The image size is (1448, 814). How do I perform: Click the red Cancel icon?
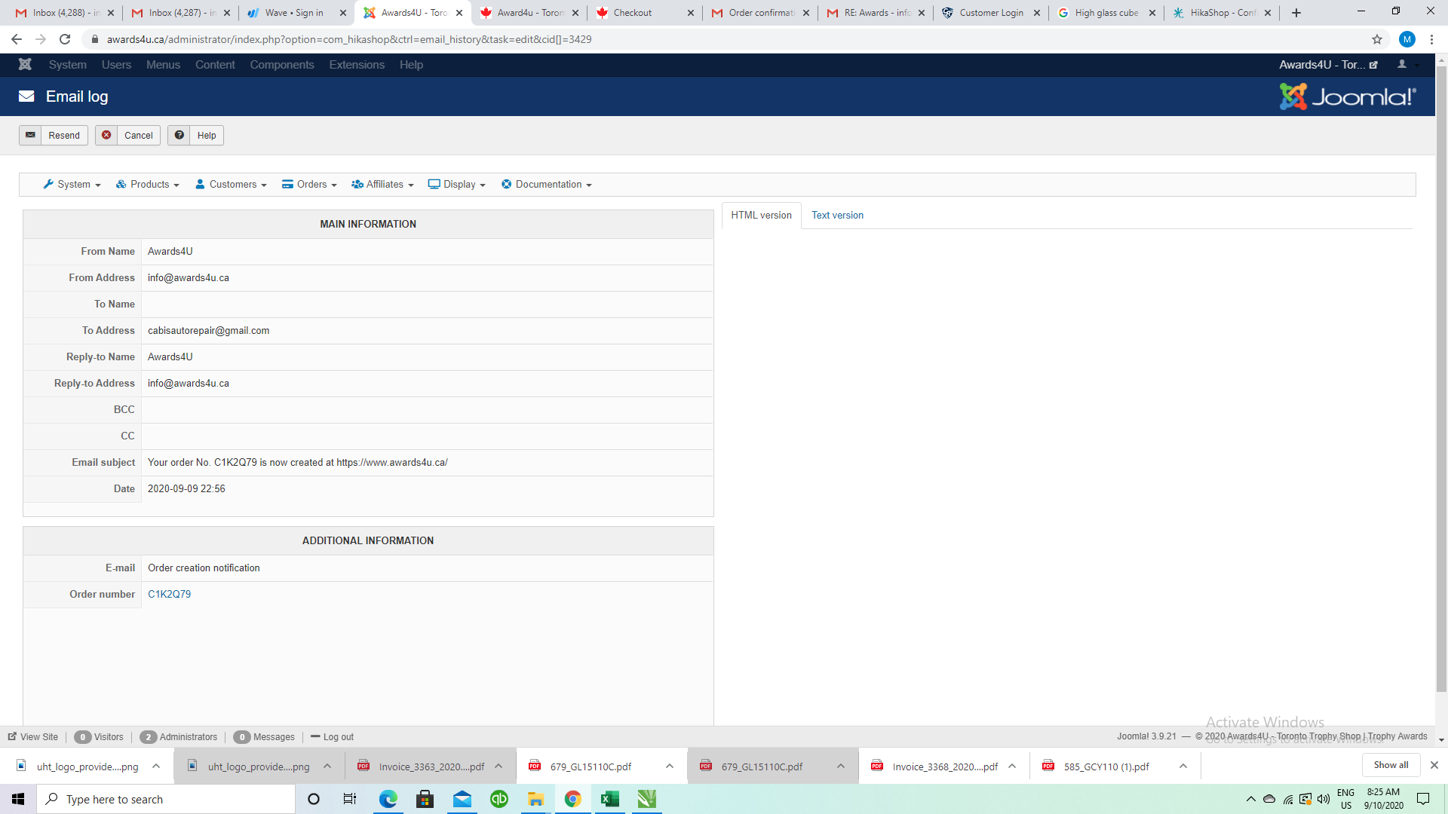(x=106, y=136)
